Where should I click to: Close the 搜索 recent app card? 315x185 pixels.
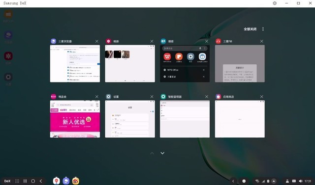pos(207,41)
